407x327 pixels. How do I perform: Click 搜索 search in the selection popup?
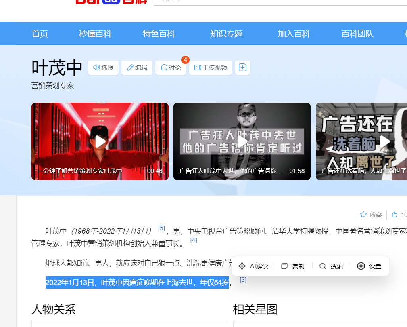click(x=331, y=266)
